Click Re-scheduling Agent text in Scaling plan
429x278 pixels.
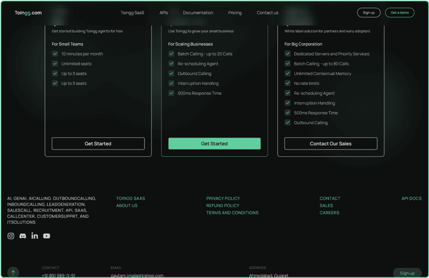click(x=198, y=64)
